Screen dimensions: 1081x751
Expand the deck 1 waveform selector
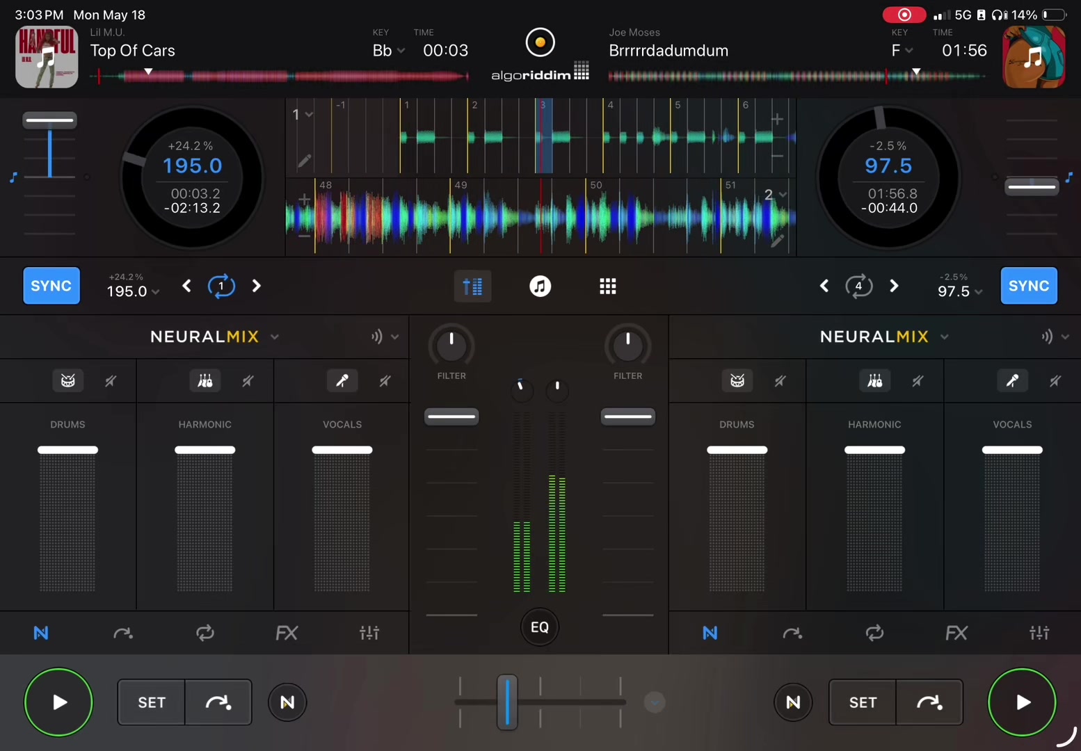[x=302, y=114]
